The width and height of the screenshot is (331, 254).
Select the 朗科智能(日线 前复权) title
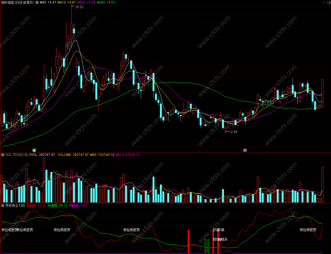[18, 2]
